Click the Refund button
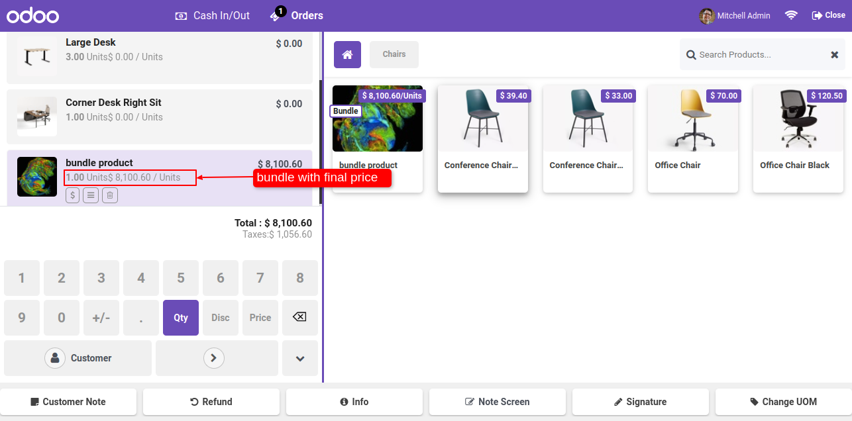Viewport: 852px width, 421px height. click(x=211, y=402)
